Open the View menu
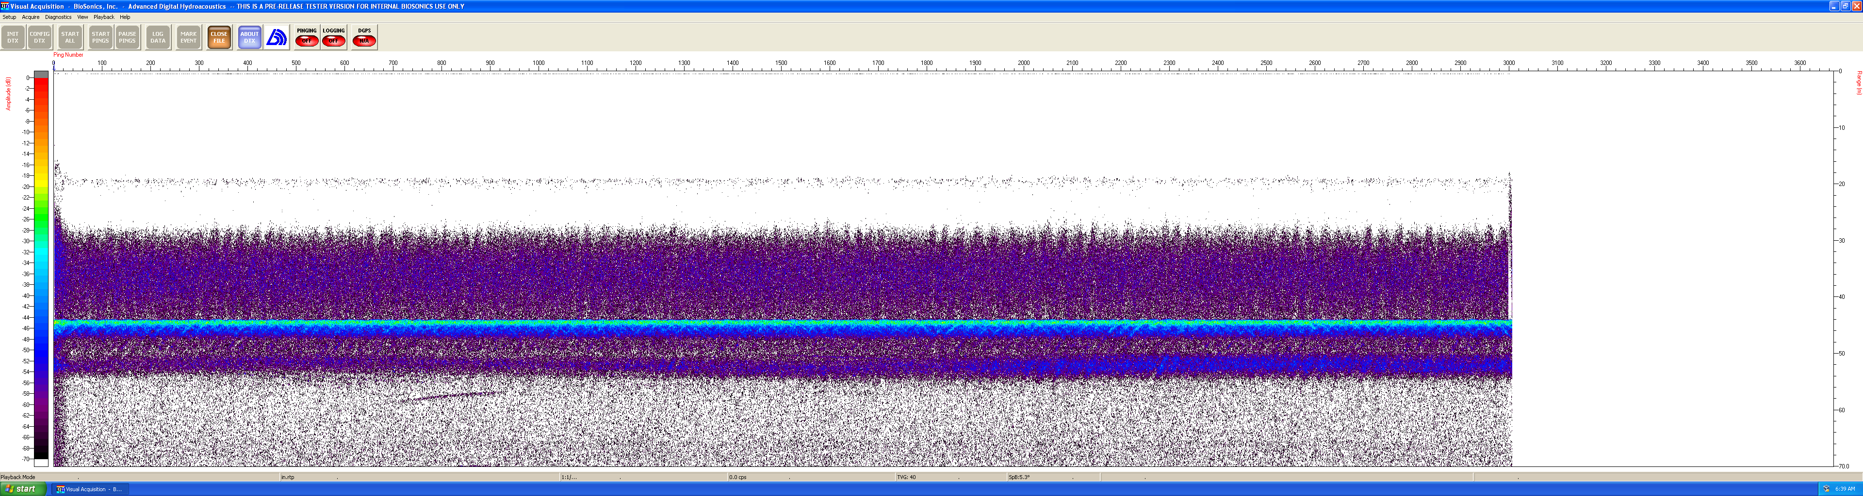 [82, 17]
